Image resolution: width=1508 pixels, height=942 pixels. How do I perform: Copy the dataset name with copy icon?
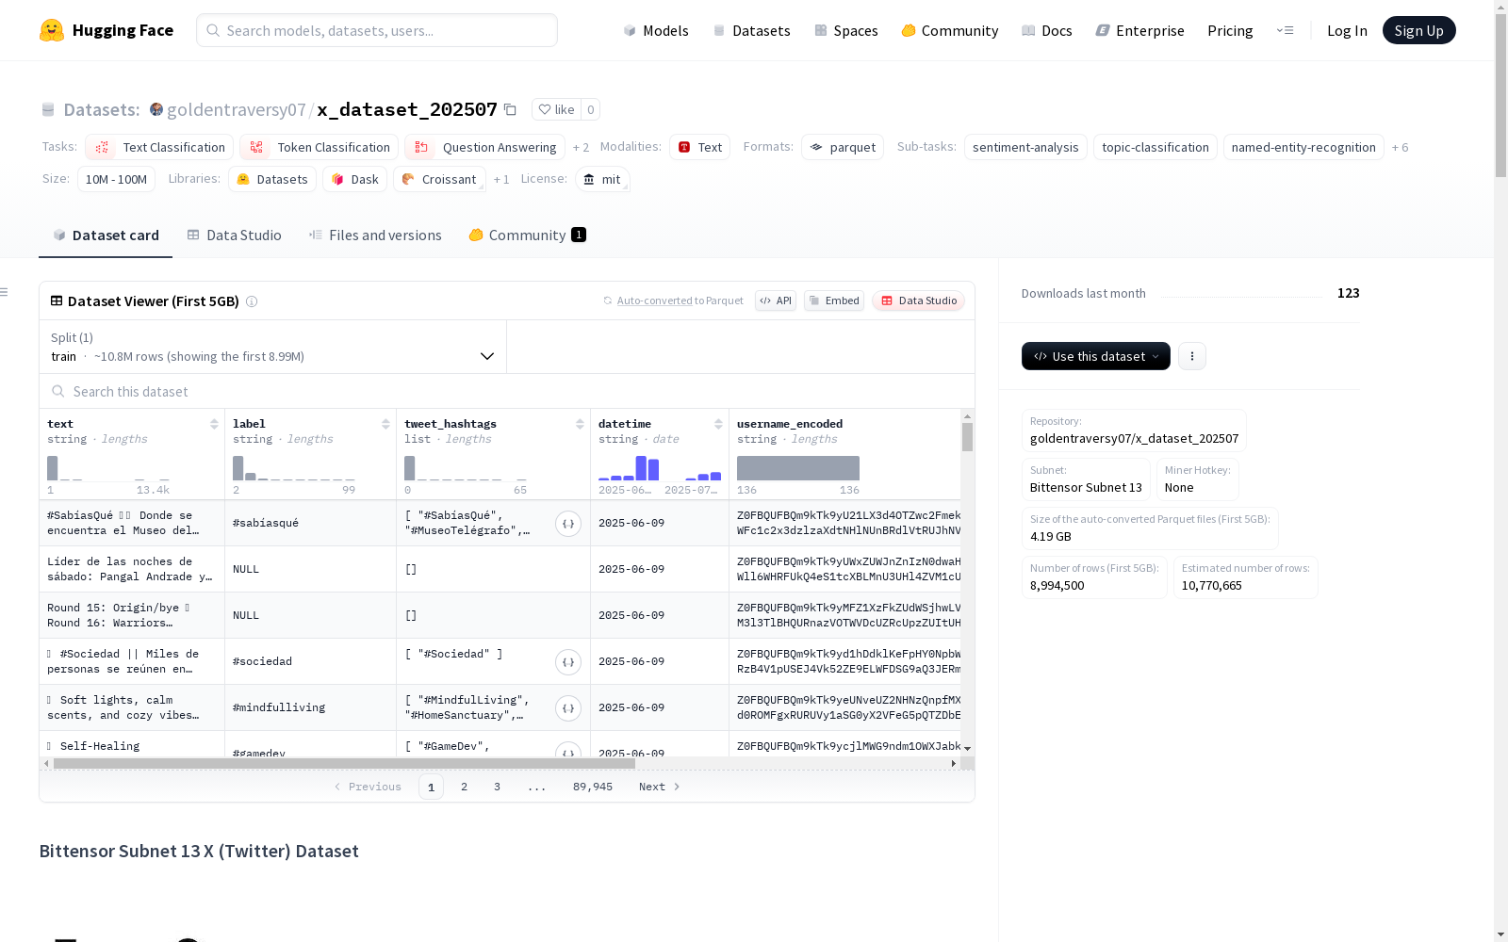[510, 109]
